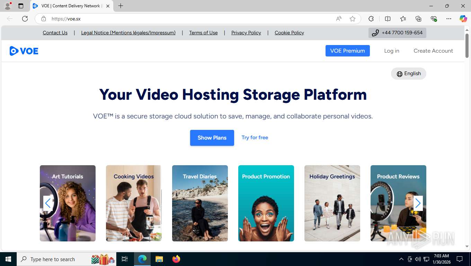Click the page vertical scrollbar thumb
Image resolution: width=471 pixels, height=266 pixels.
467,45
